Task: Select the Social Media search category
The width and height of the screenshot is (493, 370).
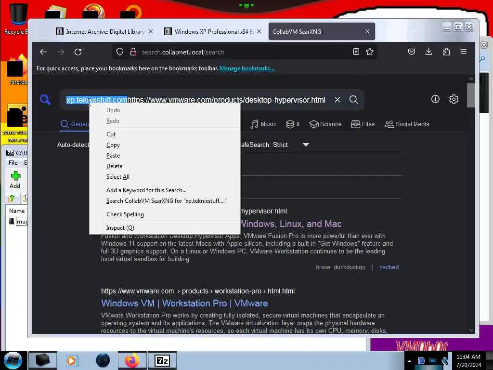Action: 407,124
